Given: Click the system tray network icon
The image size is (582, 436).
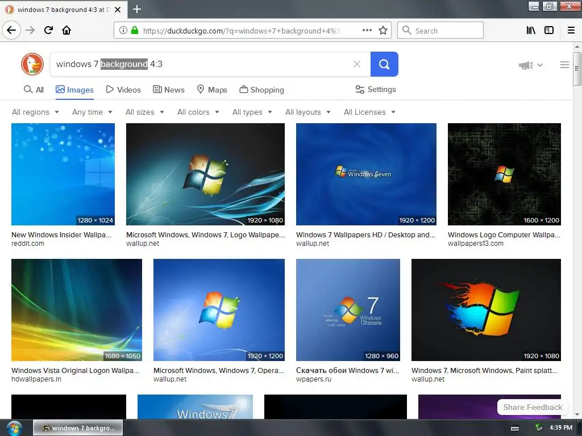Looking at the screenshot, I should 539,428.
